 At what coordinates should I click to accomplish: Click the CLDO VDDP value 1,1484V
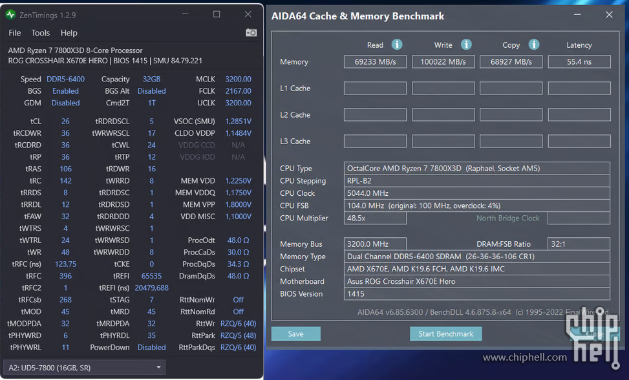tap(239, 133)
